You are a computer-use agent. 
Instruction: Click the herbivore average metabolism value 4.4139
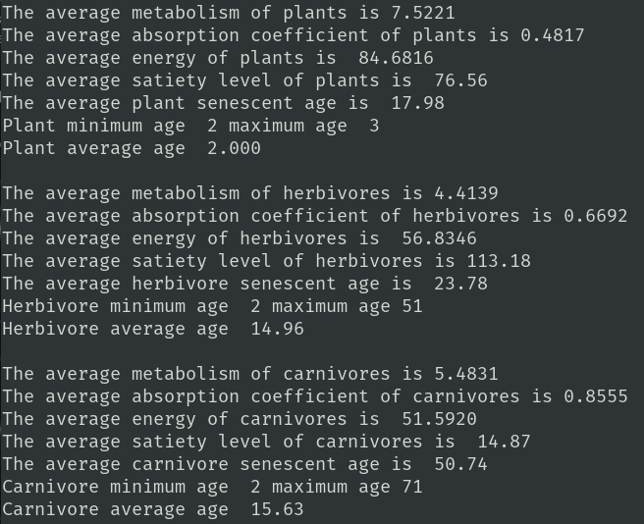pos(465,193)
